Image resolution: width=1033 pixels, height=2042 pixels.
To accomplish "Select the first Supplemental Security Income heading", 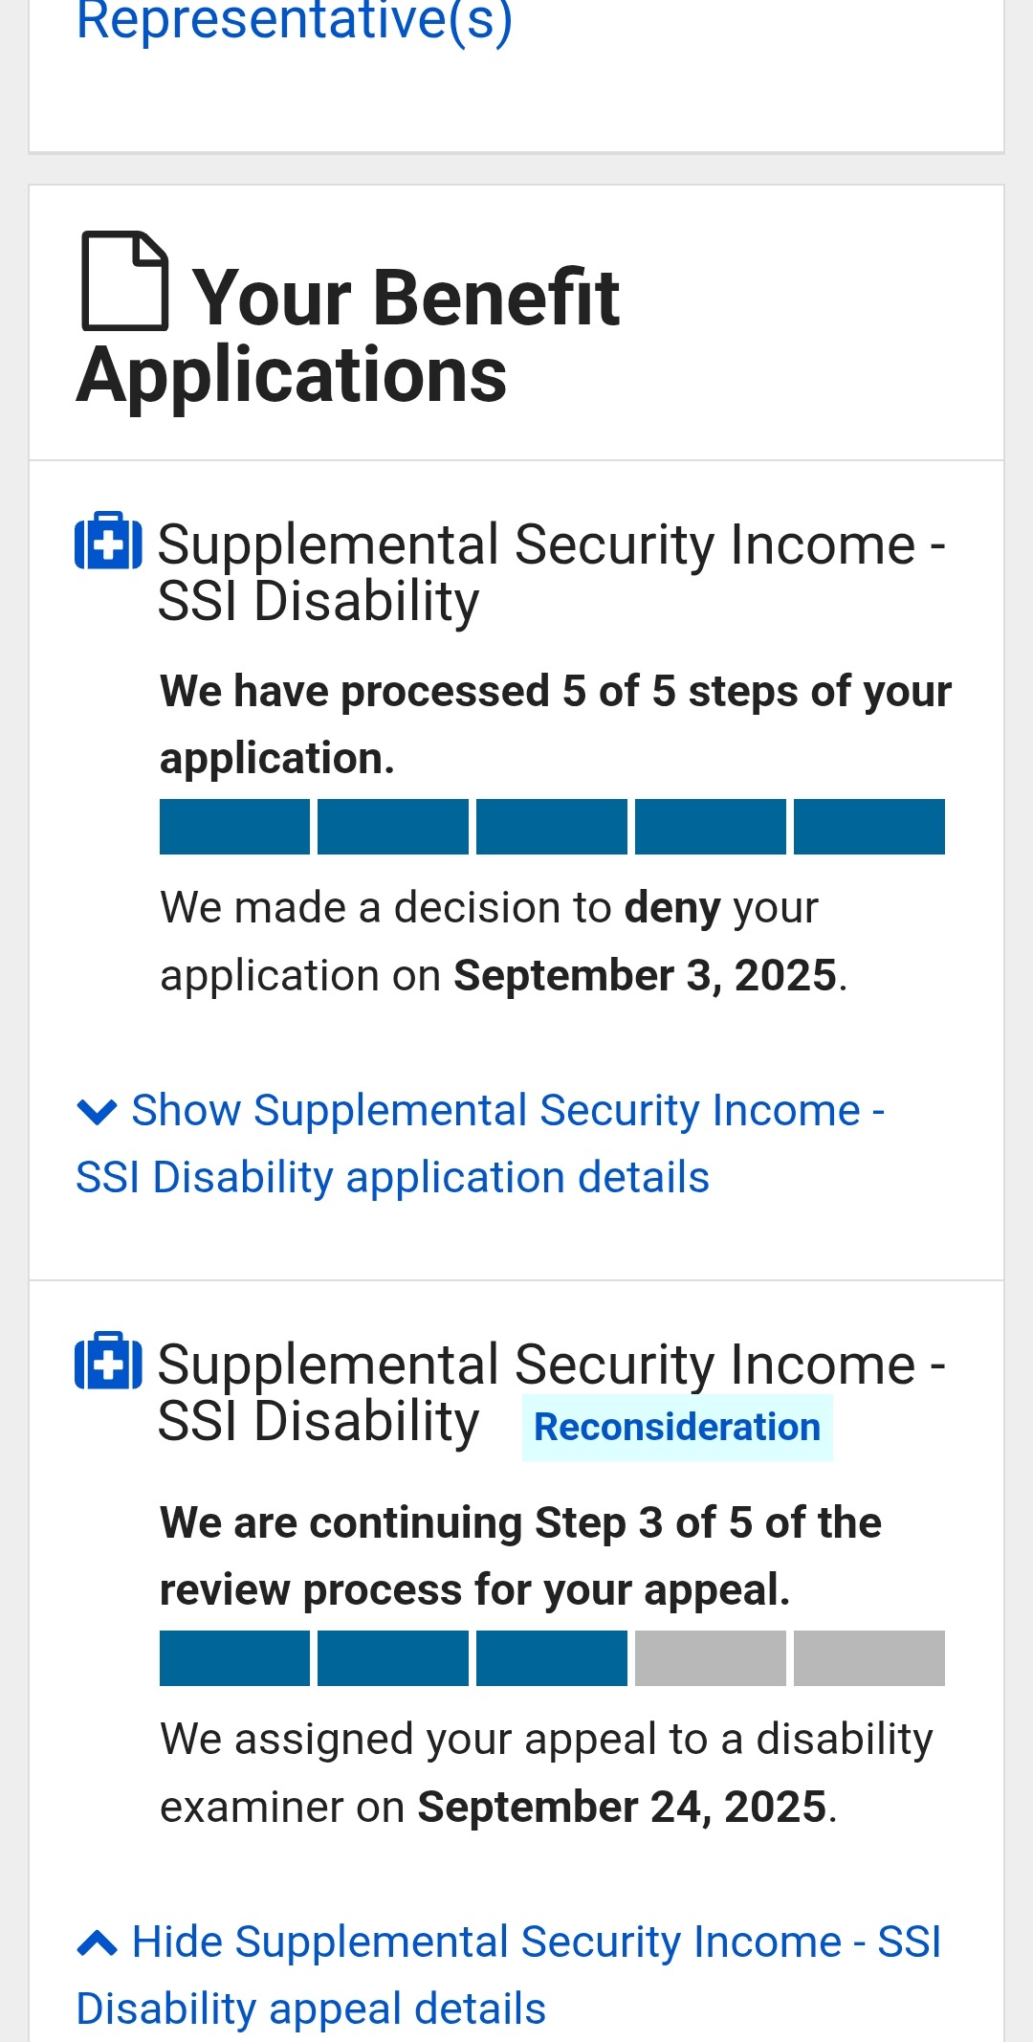I will pyautogui.click(x=551, y=571).
